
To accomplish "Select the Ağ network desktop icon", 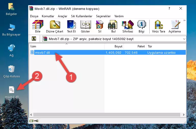I will click(11, 51).
